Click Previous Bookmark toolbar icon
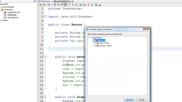The width and height of the screenshot is (182, 102). click(69, 5)
